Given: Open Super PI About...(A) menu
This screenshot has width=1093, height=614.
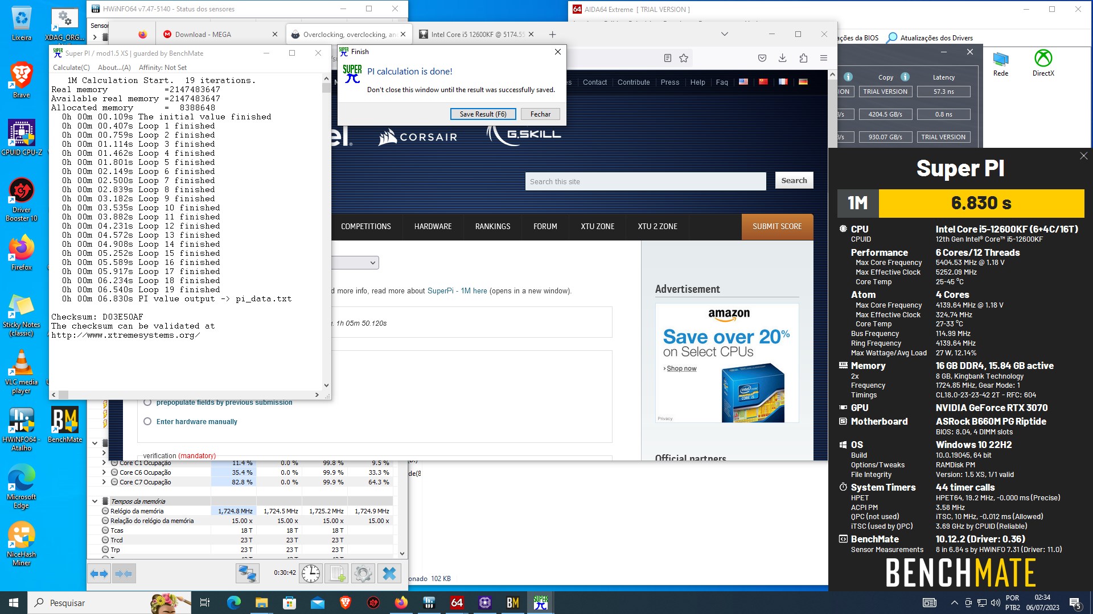Looking at the screenshot, I should (114, 68).
